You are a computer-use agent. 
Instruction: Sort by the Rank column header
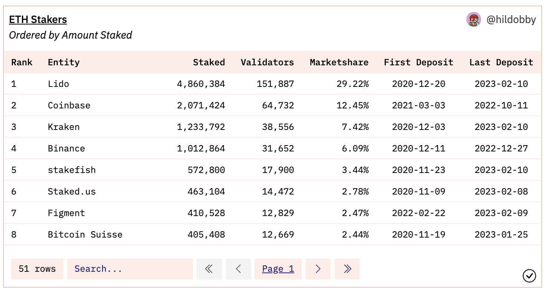point(22,62)
